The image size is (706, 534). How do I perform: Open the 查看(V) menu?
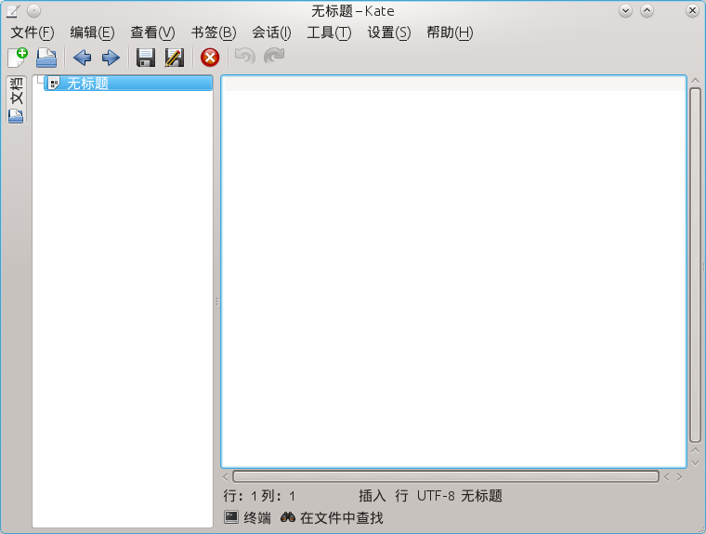[x=152, y=33]
